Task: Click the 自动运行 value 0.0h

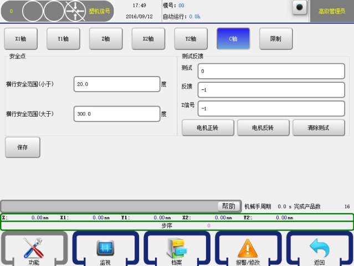Action: (194, 17)
